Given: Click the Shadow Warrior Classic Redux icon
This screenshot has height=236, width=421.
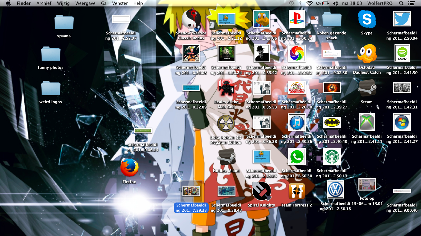Looking at the screenshot, I should 191,19.
